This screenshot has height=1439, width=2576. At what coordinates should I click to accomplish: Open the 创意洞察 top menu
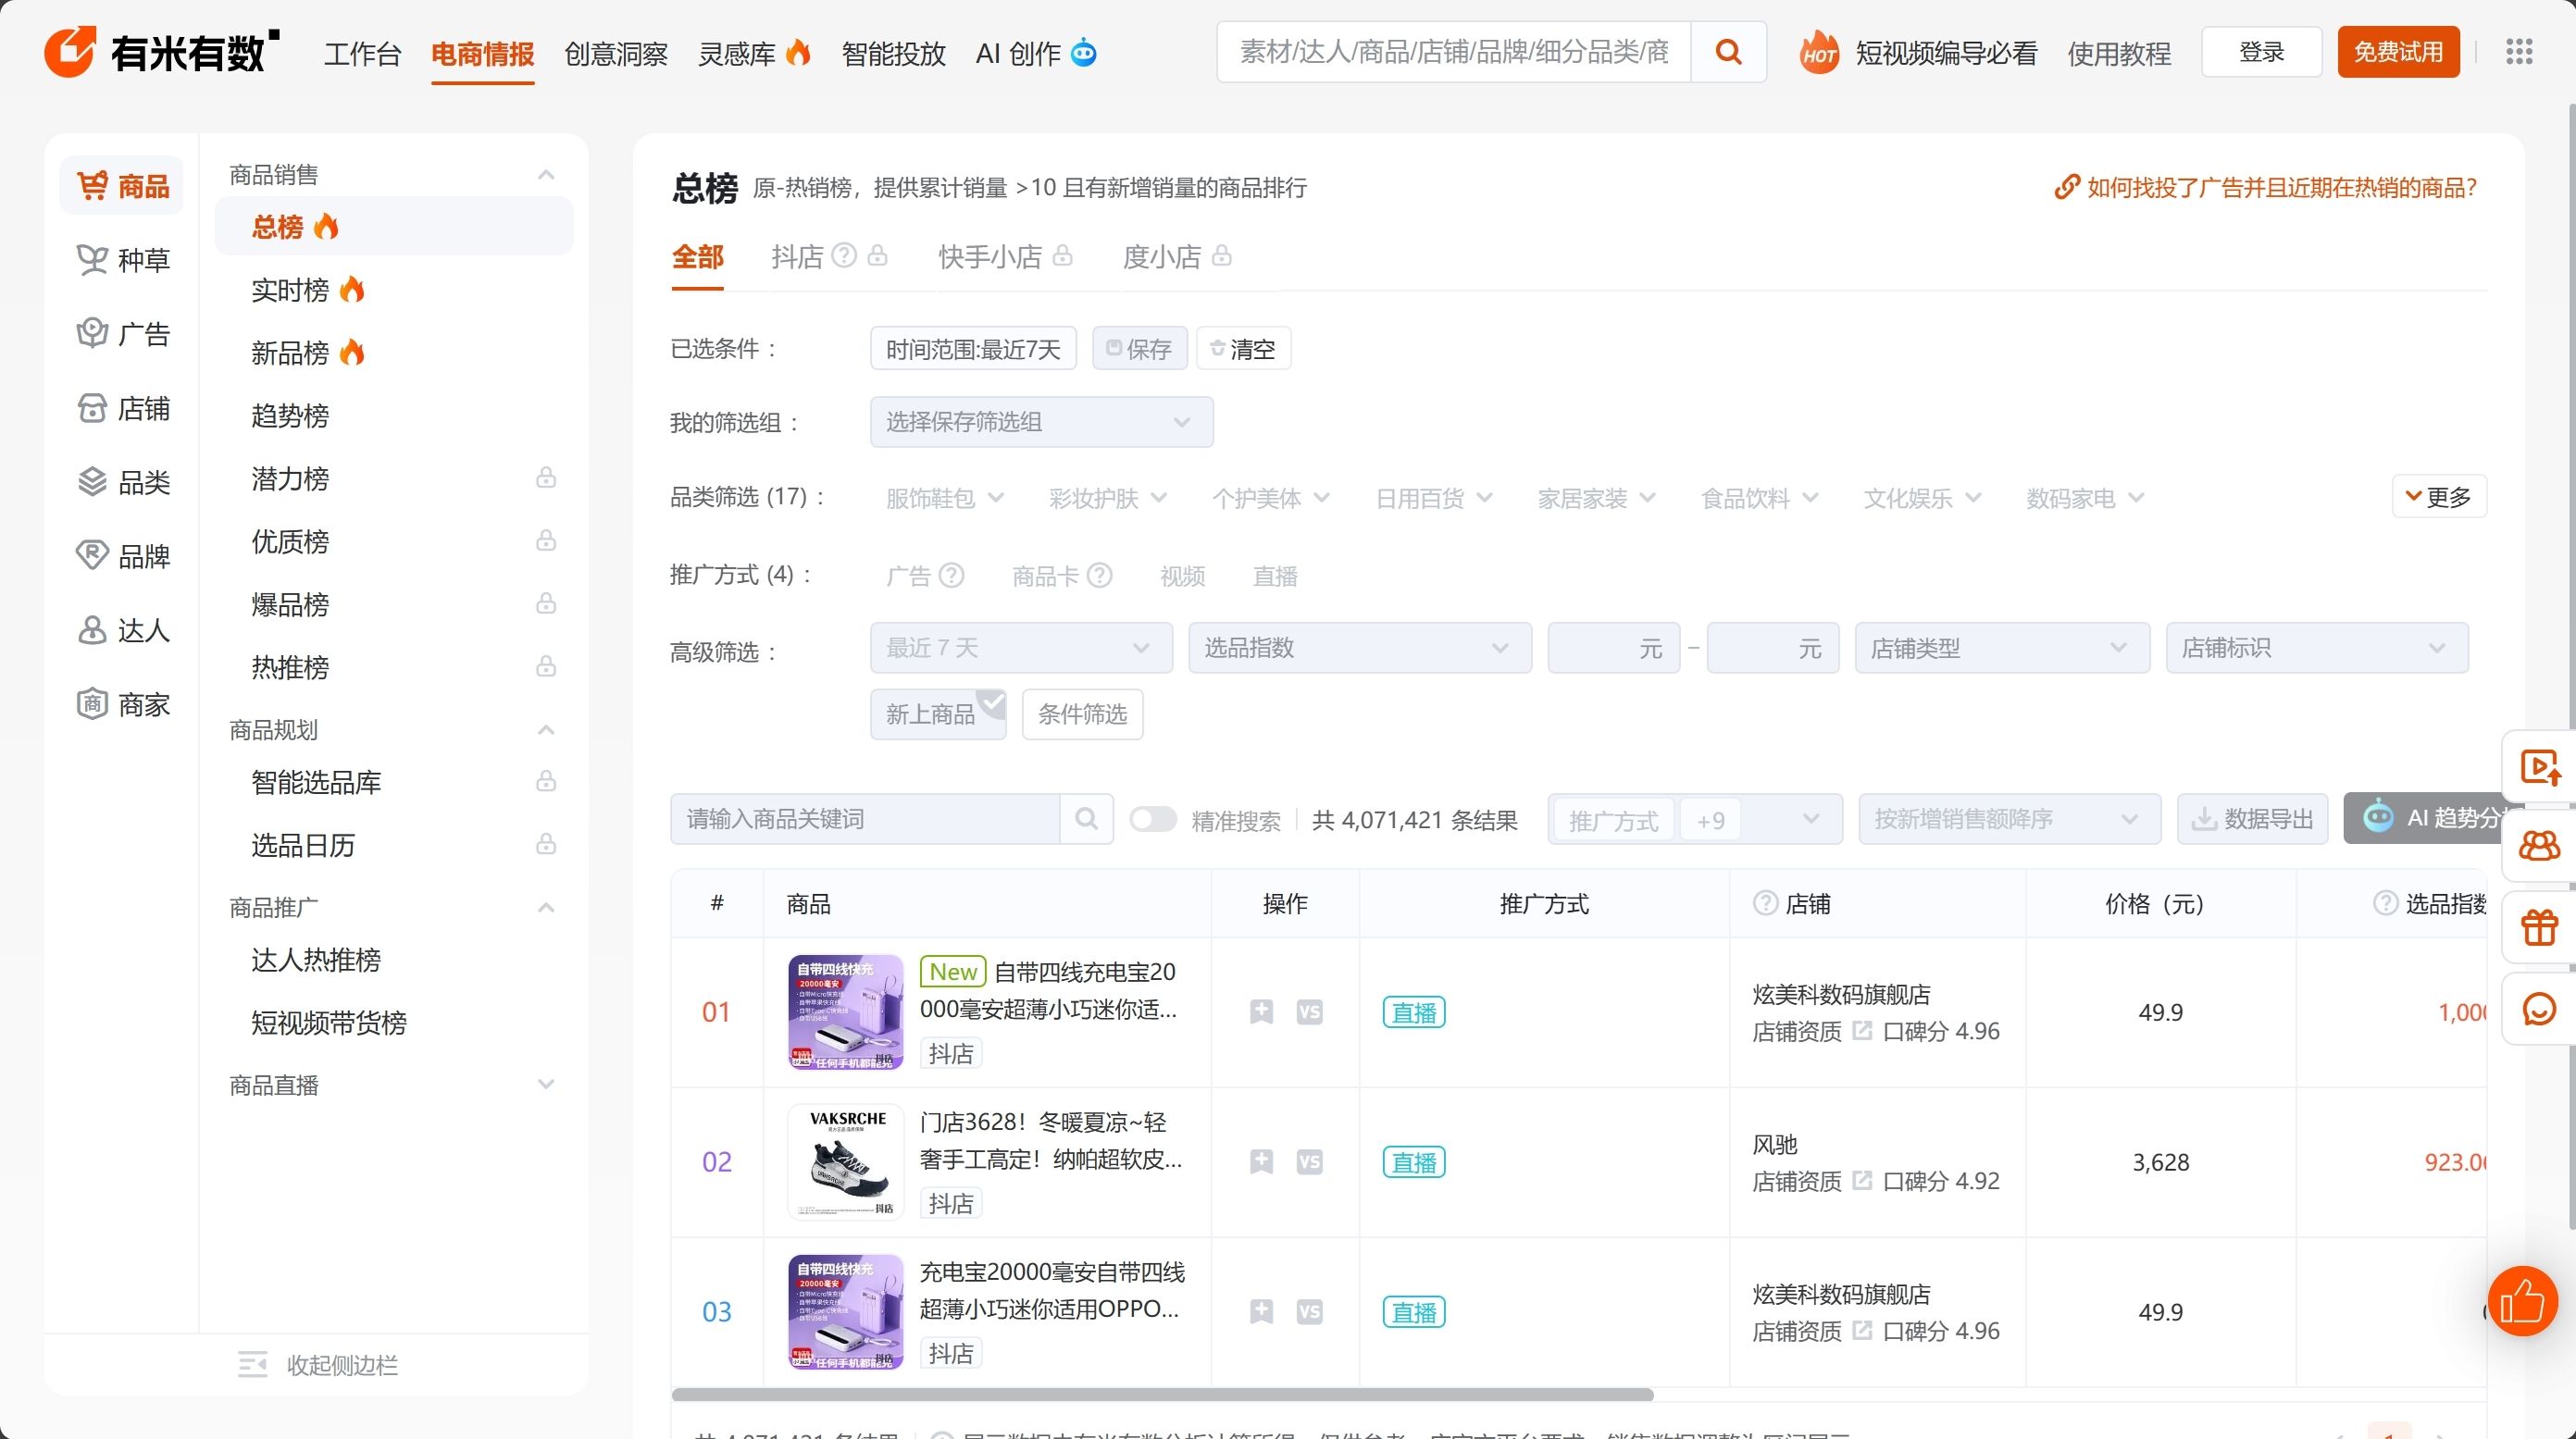coord(616,54)
